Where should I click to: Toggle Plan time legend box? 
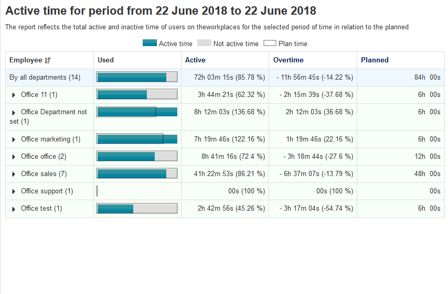coord(270,43)
